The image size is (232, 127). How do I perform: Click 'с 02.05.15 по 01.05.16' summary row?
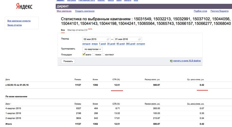coord(17,85)
